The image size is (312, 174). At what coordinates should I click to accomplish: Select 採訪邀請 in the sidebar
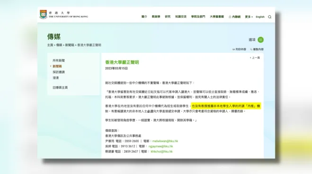point(59,72)
